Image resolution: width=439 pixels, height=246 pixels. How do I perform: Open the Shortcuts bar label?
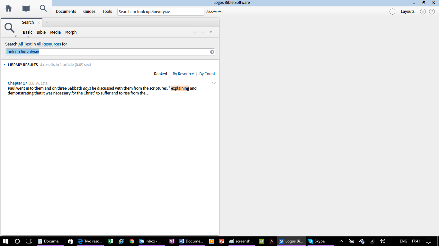[214, 12]
